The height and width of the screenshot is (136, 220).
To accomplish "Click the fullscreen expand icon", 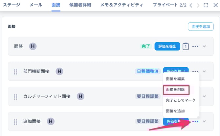I will (206, 5).
